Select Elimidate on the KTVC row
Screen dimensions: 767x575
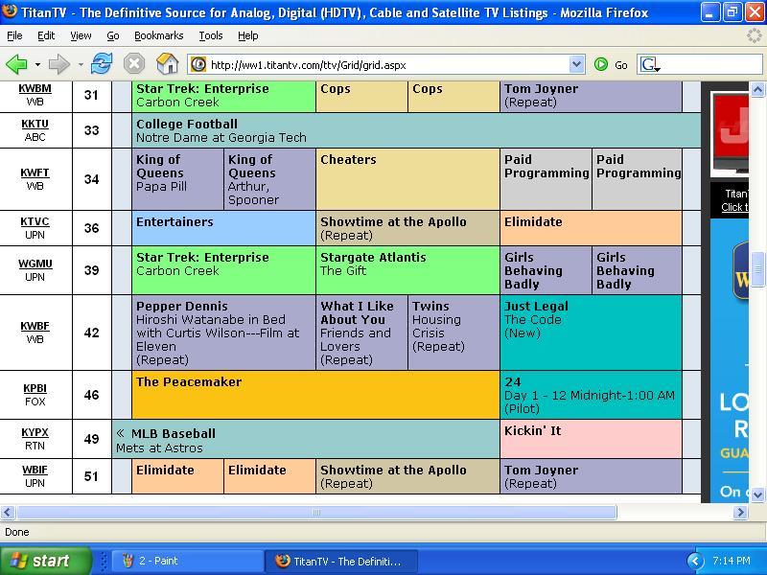tap(591, 228)
